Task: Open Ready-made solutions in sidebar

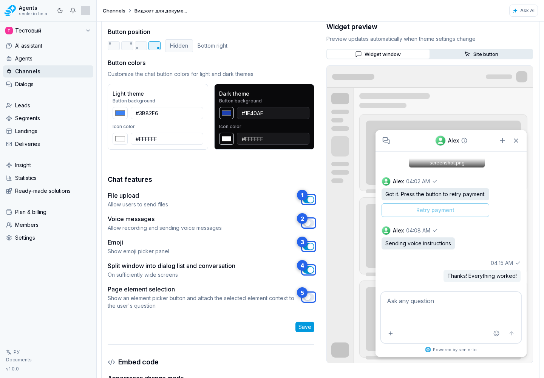Action: pos(48,191)
